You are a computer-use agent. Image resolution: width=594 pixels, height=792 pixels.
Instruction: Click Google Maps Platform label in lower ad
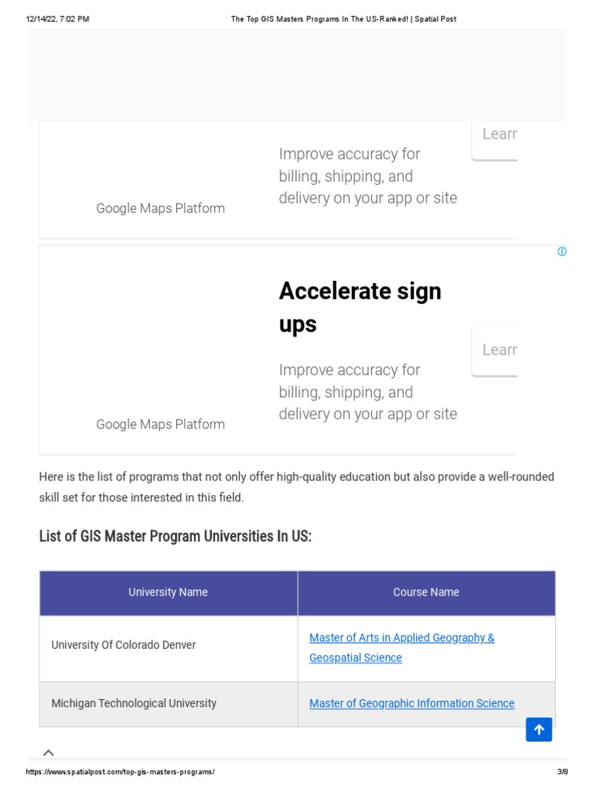point(160,424)
